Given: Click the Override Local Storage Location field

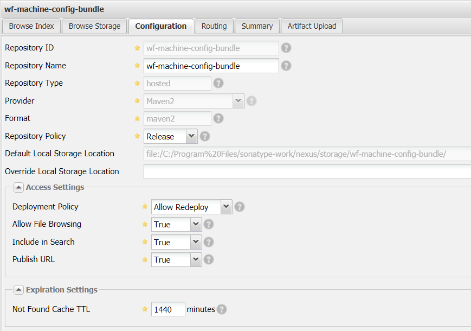Looking at the screenshot, I should [x=307, y=171].
